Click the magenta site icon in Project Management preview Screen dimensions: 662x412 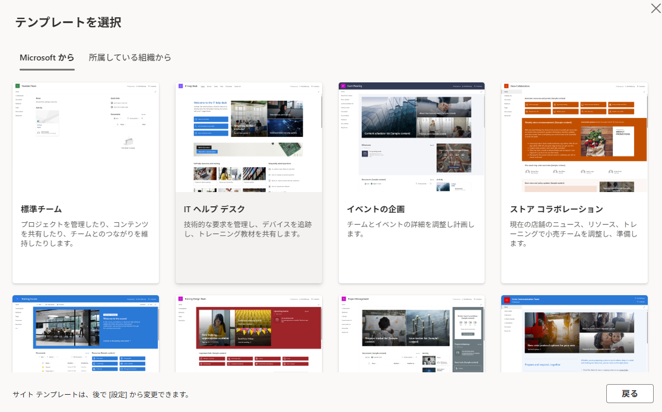(x=343, y=299)
